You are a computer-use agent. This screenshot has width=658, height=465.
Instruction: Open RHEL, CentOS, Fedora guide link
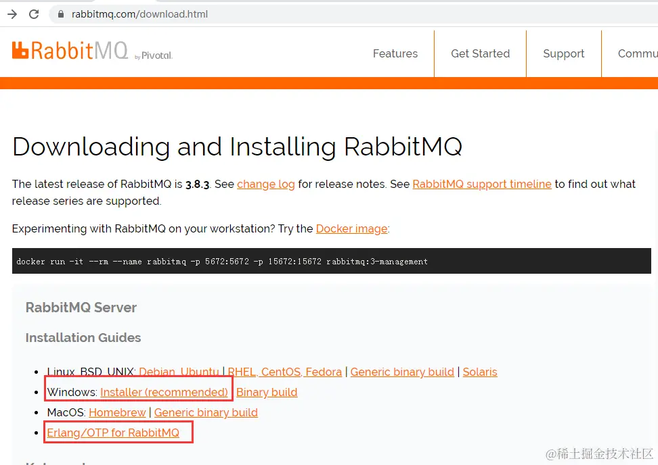(284, 372)
